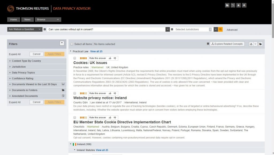
Task: Thumbs down the Cookies: UK issues answer
Action: [115, 58]
